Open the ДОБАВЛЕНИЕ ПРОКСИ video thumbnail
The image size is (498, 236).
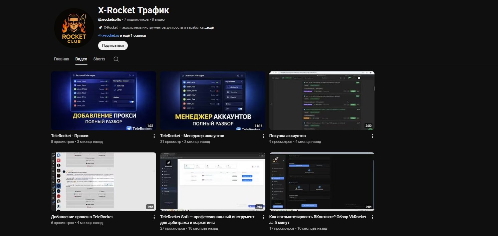(103, 101)
